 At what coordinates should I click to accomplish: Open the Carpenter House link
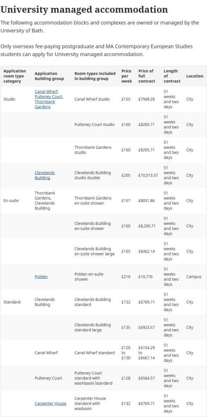(x=51, y=404)
